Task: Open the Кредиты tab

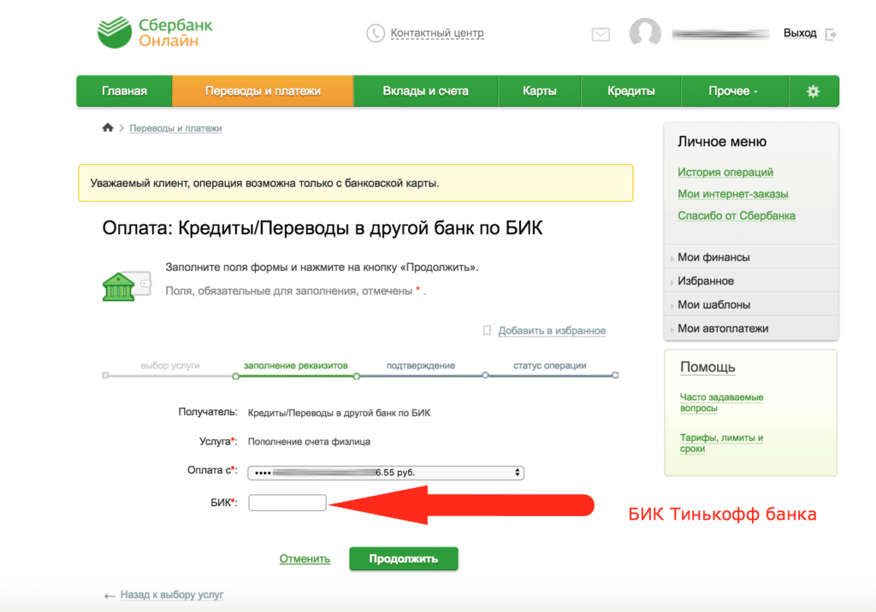Action: [630, 91]
